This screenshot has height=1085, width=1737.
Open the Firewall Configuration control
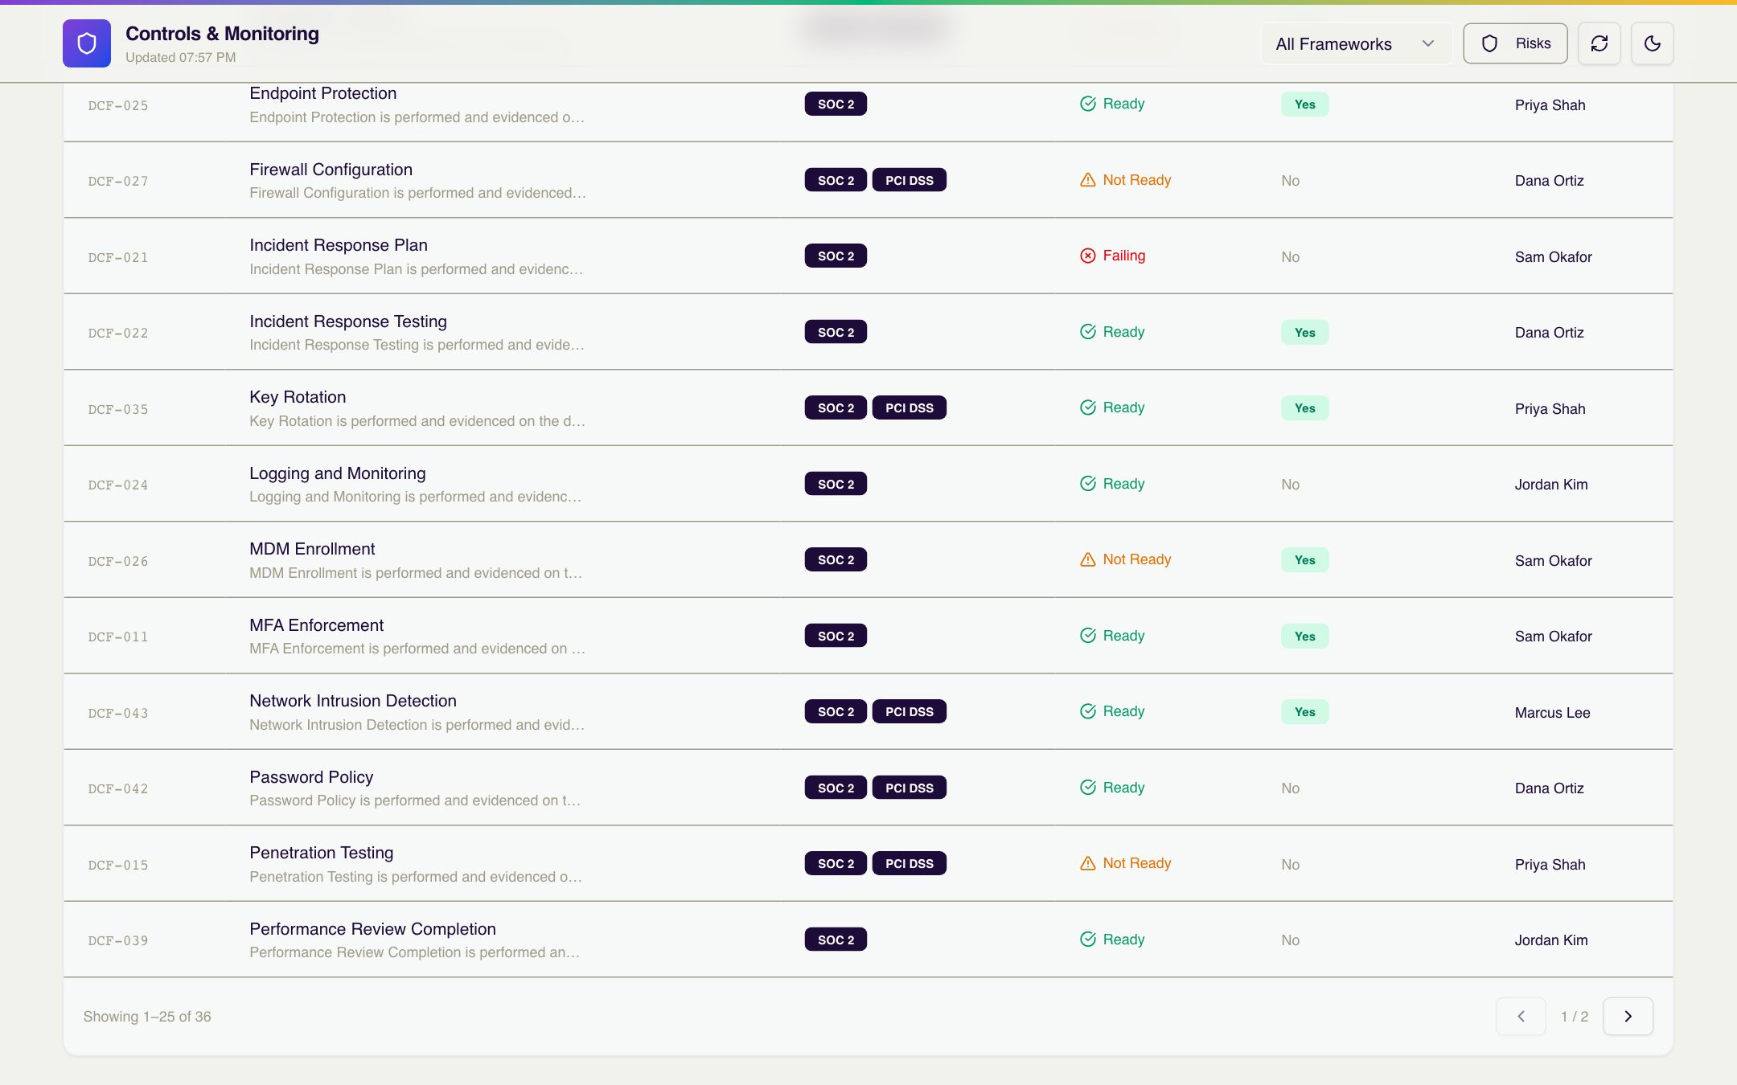[x=331, y=170]
